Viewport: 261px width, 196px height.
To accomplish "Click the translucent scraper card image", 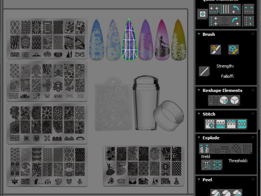I will [x=114, y=104].
